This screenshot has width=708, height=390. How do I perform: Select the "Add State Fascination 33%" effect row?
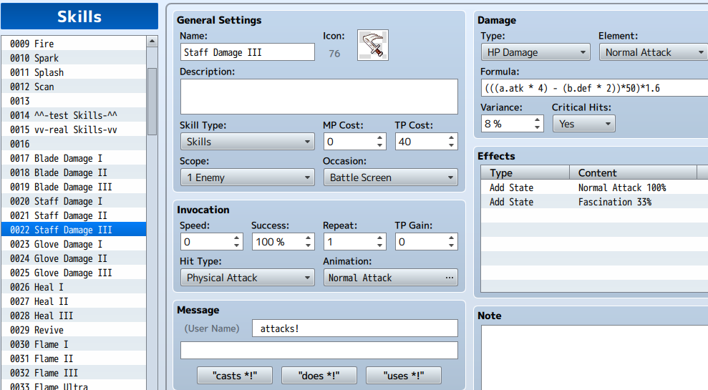[x=594, y=202]
